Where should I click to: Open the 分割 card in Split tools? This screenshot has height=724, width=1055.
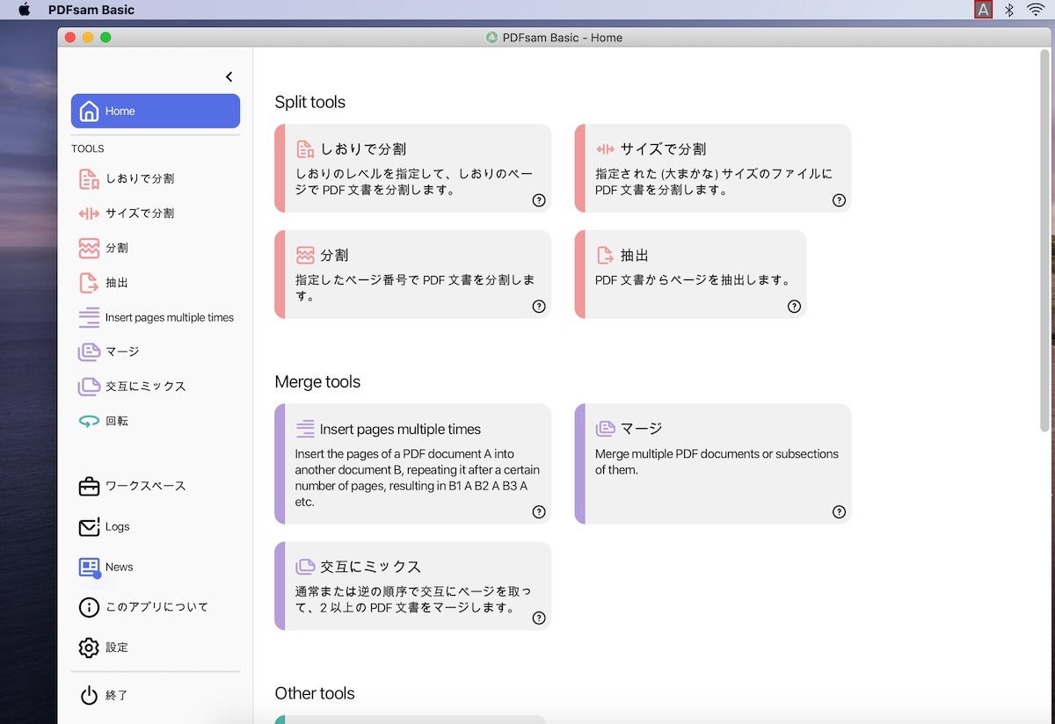tap(413, 274)
